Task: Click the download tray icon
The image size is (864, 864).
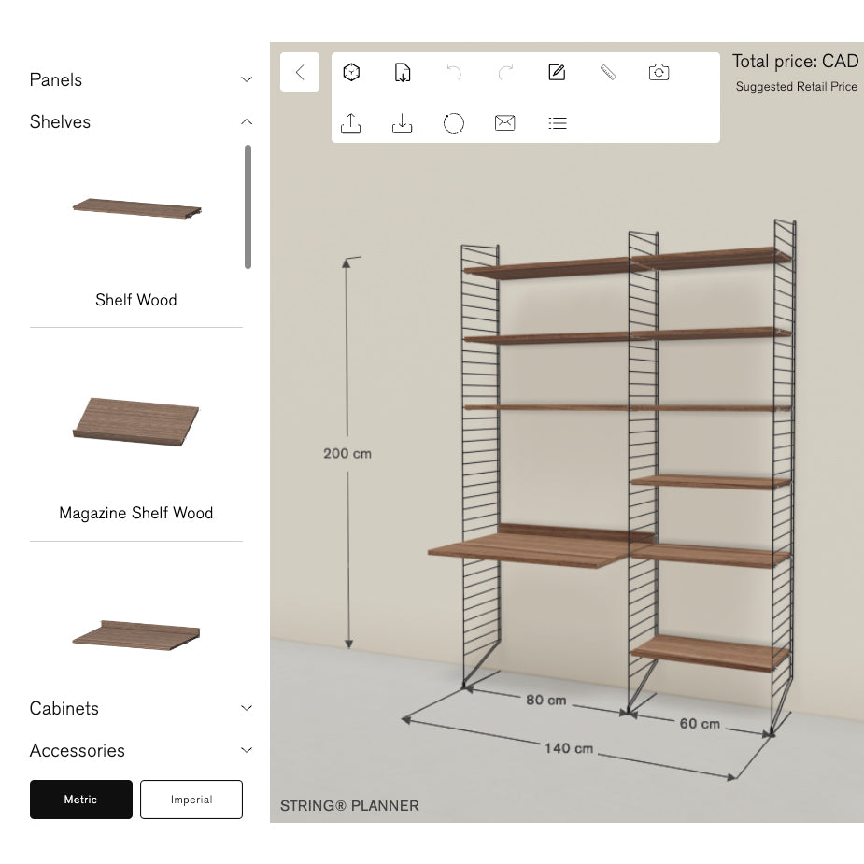Action: pyautogui.click(x=403, y=123)
